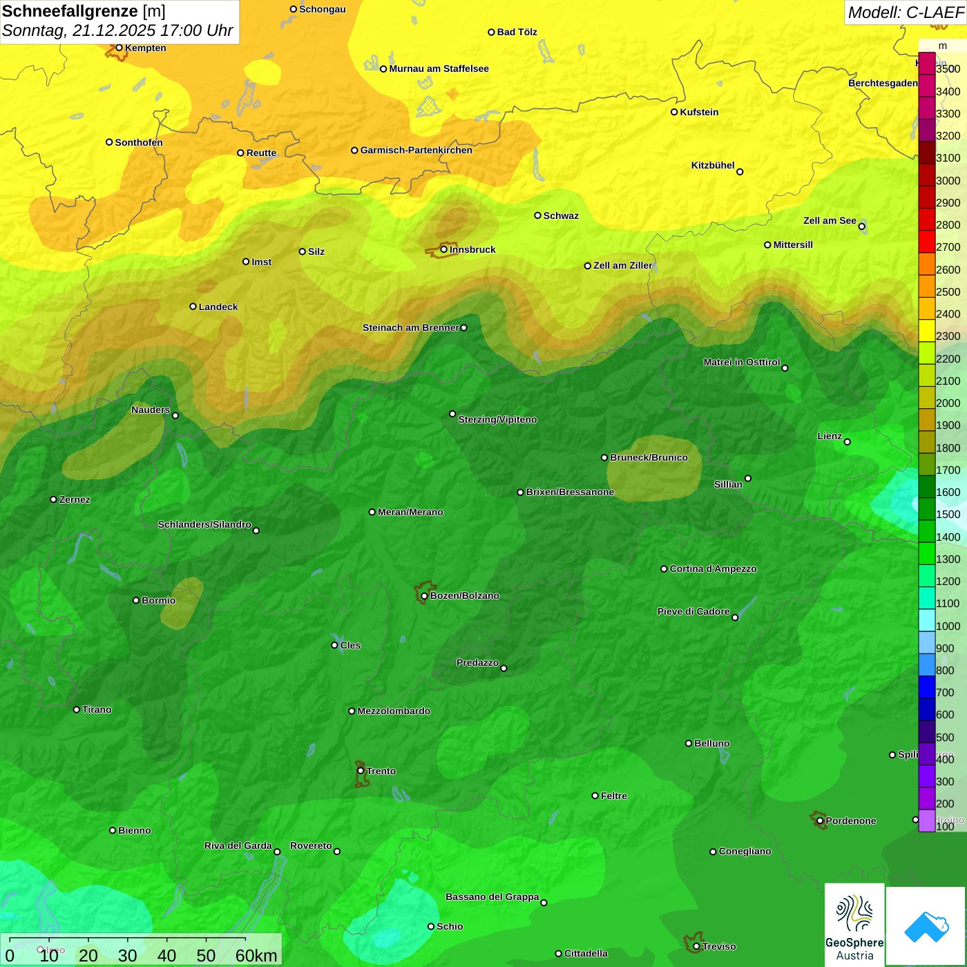Click the Cortina d'Ampezzo marker dot
This screenshot has height=967, width=967.
point(664,569)
